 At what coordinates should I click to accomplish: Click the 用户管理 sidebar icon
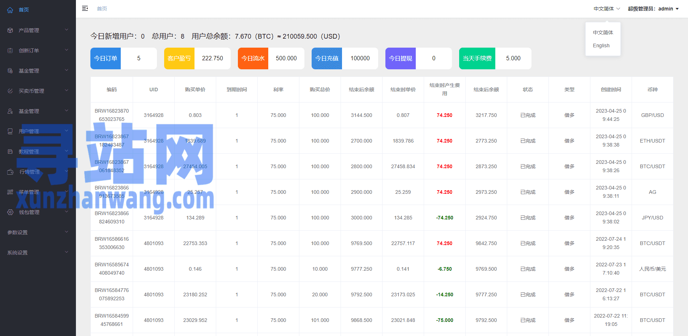click(10, 131)
